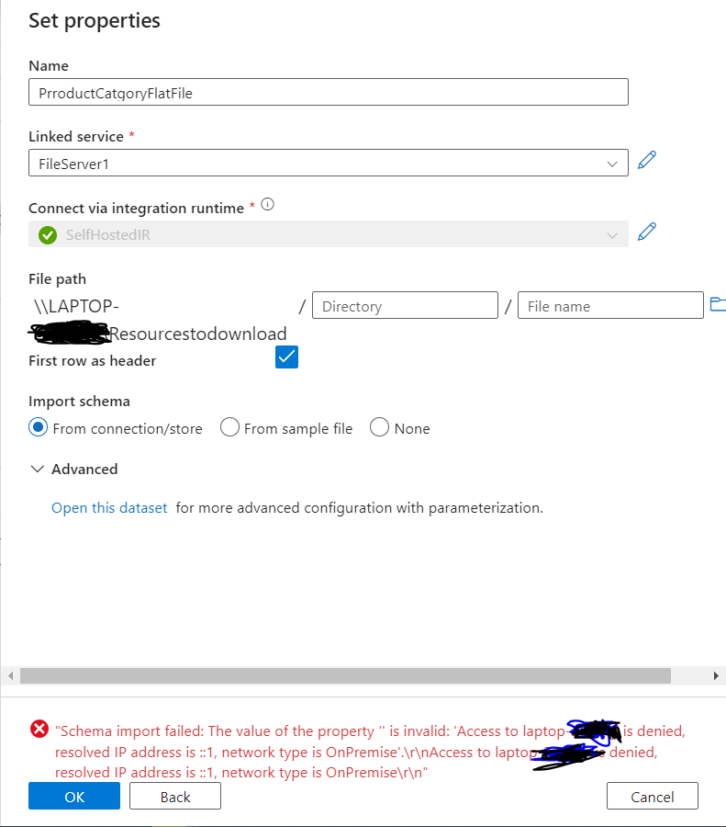Click the scrollbar left arrow
This screenshot has height=827, width=726.
(x=8, y=675)
